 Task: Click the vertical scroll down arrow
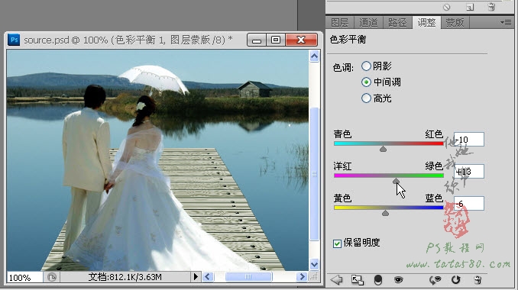pyautogui.click(x=314, y=264)
